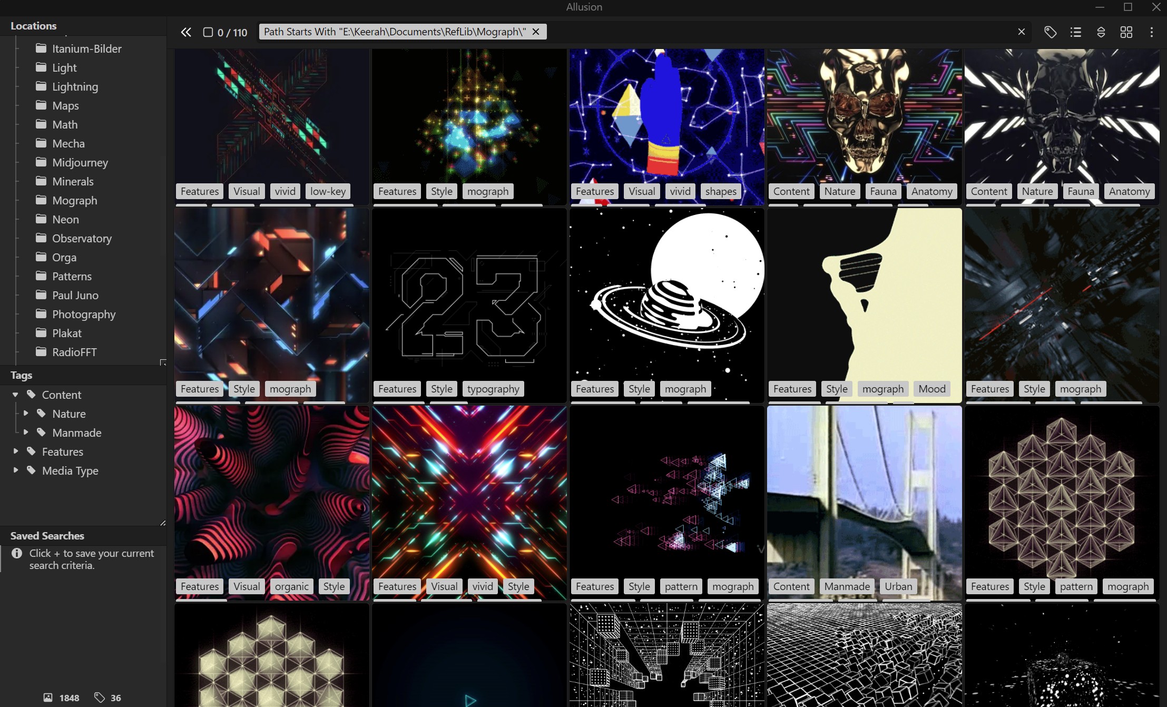Open the tag editor icon in toolbar
The height and width of the screenshot is (707, 1167).
tap(1050, 32)
